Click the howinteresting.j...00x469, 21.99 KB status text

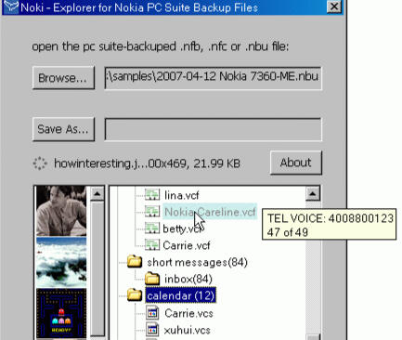(x=147, y=163)
